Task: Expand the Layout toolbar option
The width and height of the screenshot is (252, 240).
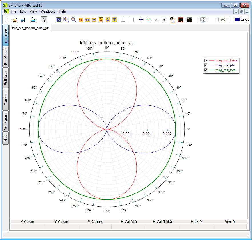Action: point(241,20)
